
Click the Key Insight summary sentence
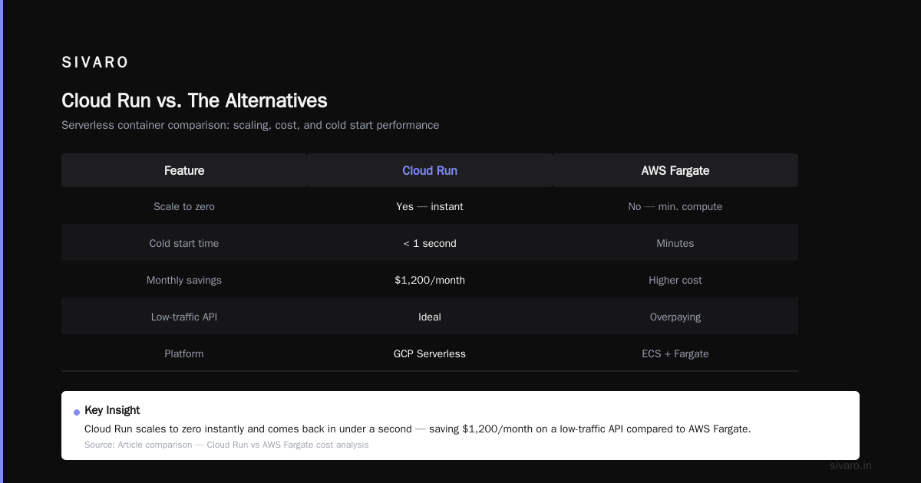pos(418,429)
